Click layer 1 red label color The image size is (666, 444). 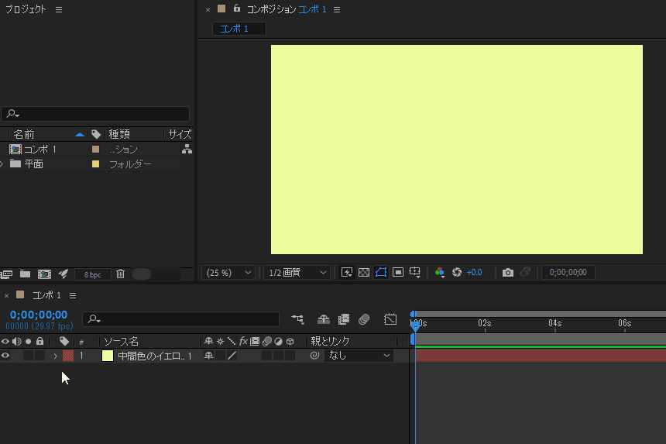68,356
